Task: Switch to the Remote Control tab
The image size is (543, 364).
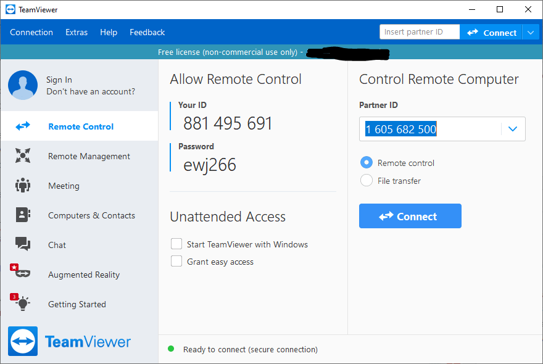Action: [80, 126]
